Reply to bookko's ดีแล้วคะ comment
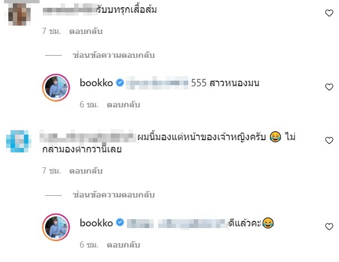 click(x=123, y=245)
